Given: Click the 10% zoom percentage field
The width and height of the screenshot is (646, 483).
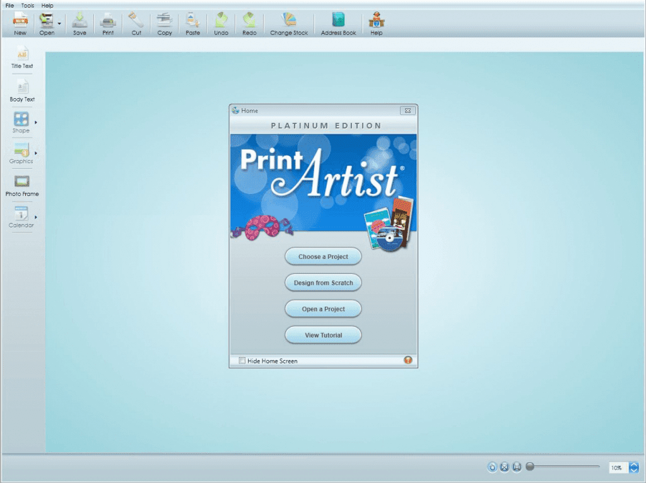Looking at the screenshot, I should click(x=618, y=468).
